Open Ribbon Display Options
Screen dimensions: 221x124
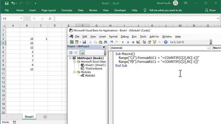point(186,3)
